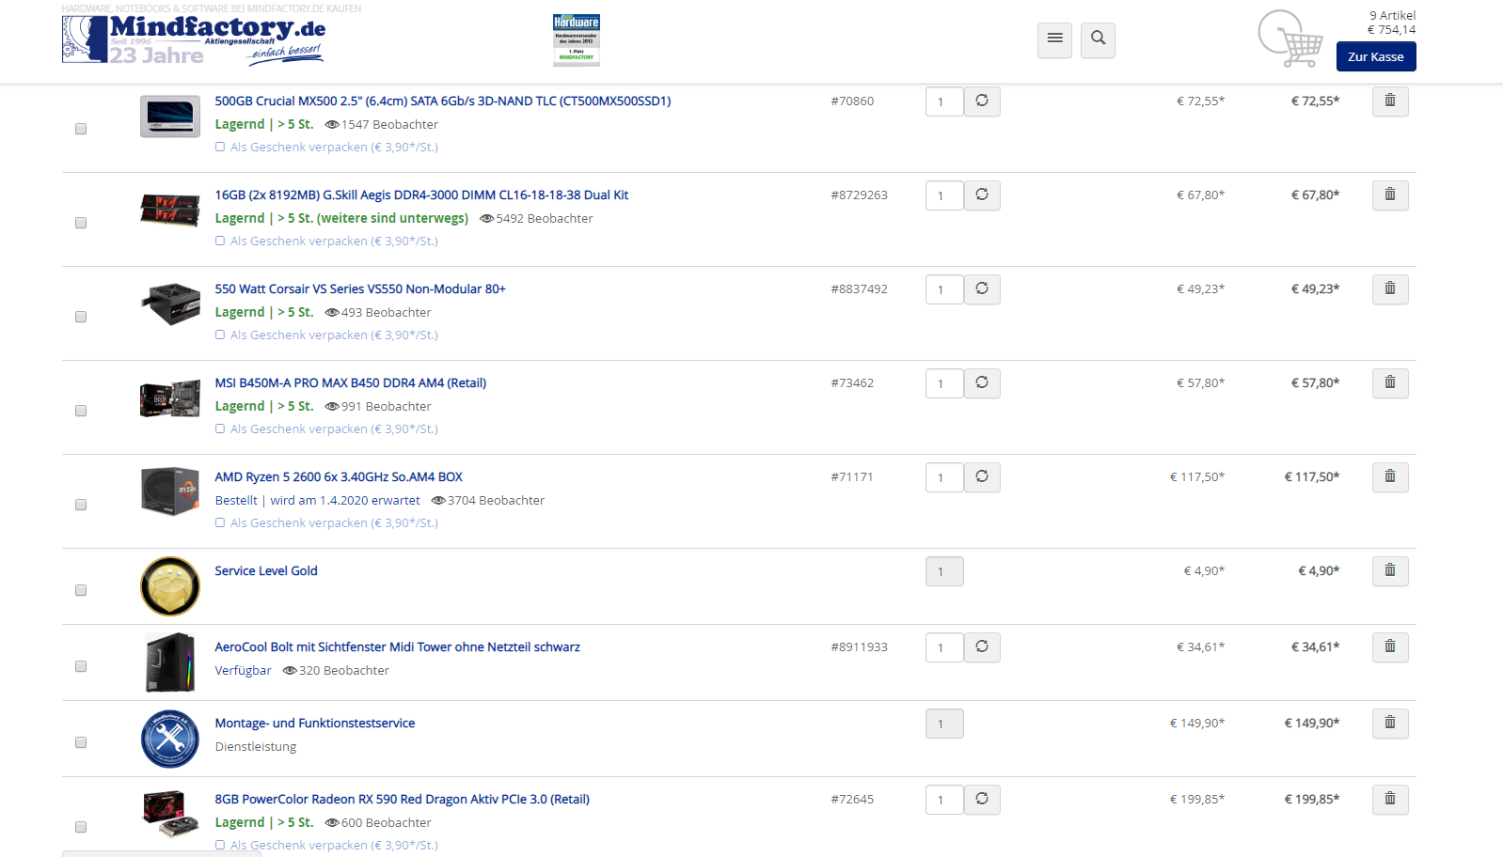The image size is (1503, 857).
Task: Select the AMD Ryzen 5 2600 row checkbox
Action: coord(81,505)
